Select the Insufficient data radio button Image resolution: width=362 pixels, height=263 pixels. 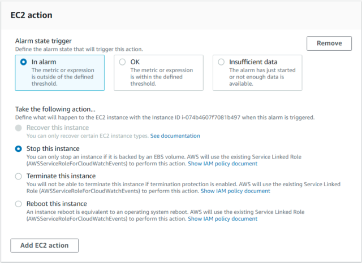tap(221, 62)
